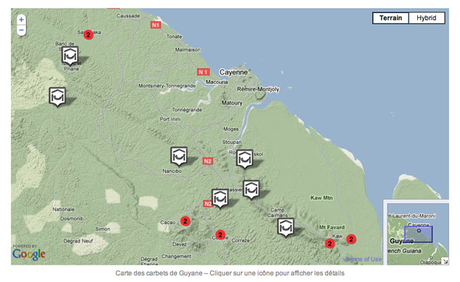Expand the cluster marker next to Cacao
Screen dimensions: 460x282
tap(185, 221)
